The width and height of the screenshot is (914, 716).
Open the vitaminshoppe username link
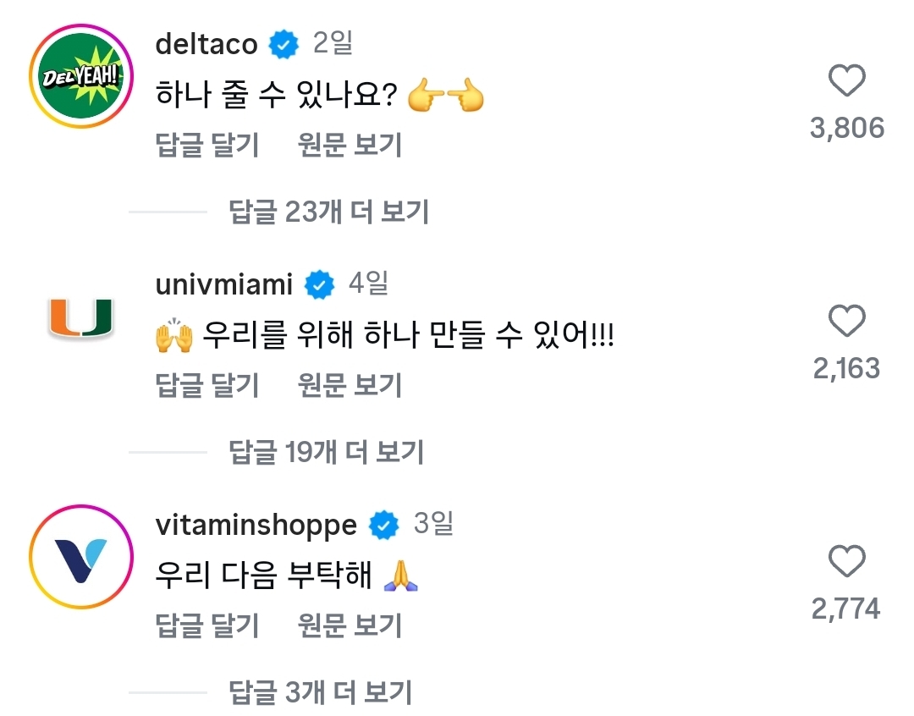pyautogui.click(x=256, y=526)
